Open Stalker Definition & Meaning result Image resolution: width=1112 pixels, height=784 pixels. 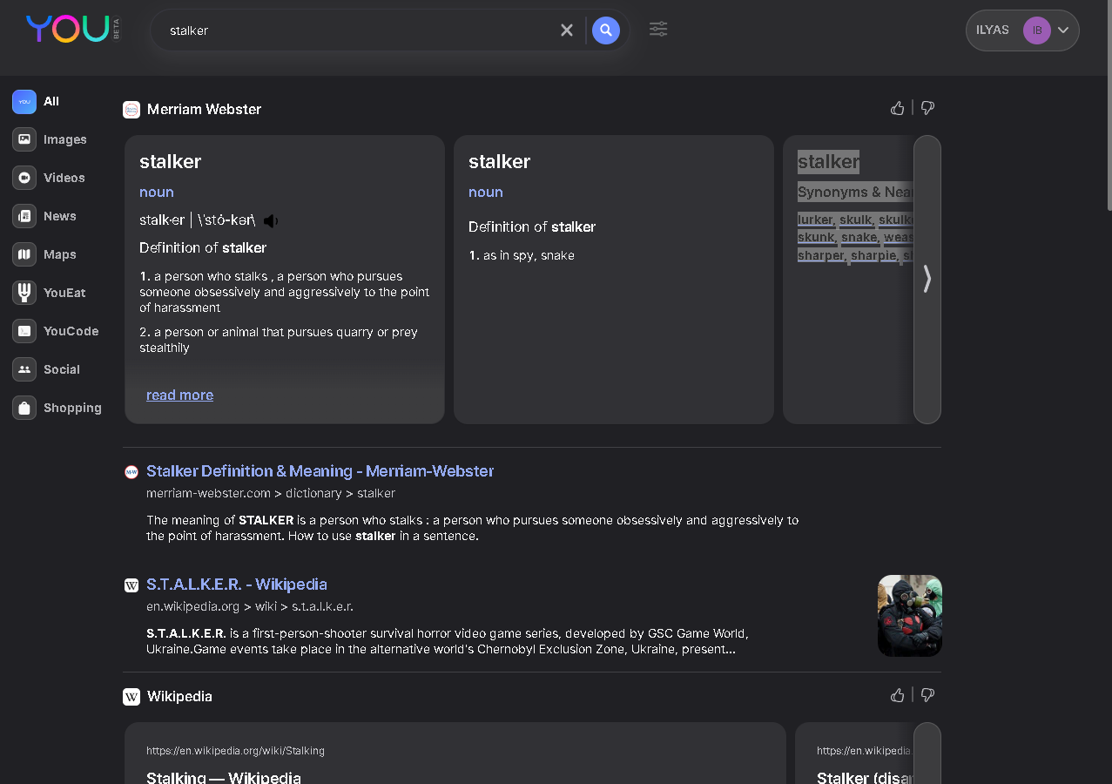point(320,471)
